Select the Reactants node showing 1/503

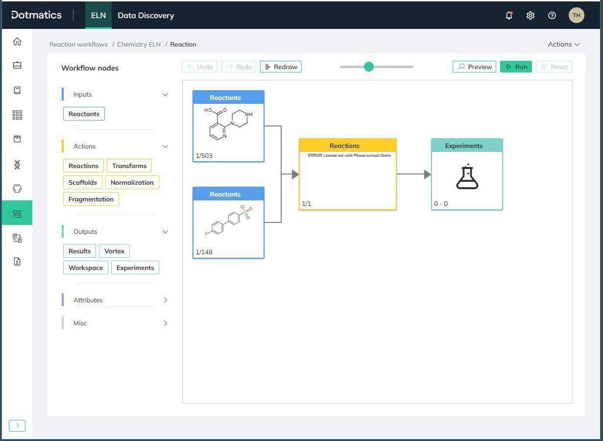coord(228,126)
